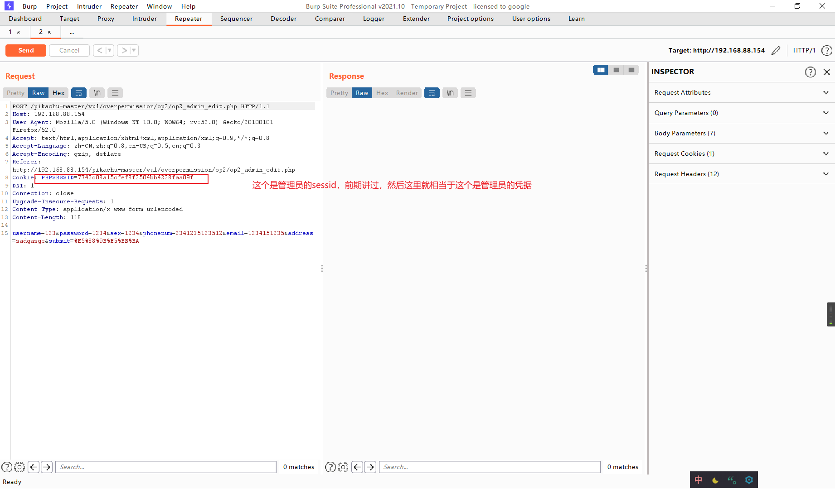
Task: Go to next request search match
Action: 47,467
